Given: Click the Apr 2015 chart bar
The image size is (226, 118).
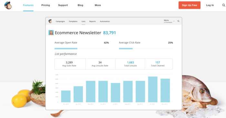Looking at the screenshot, I should point(78,94).
